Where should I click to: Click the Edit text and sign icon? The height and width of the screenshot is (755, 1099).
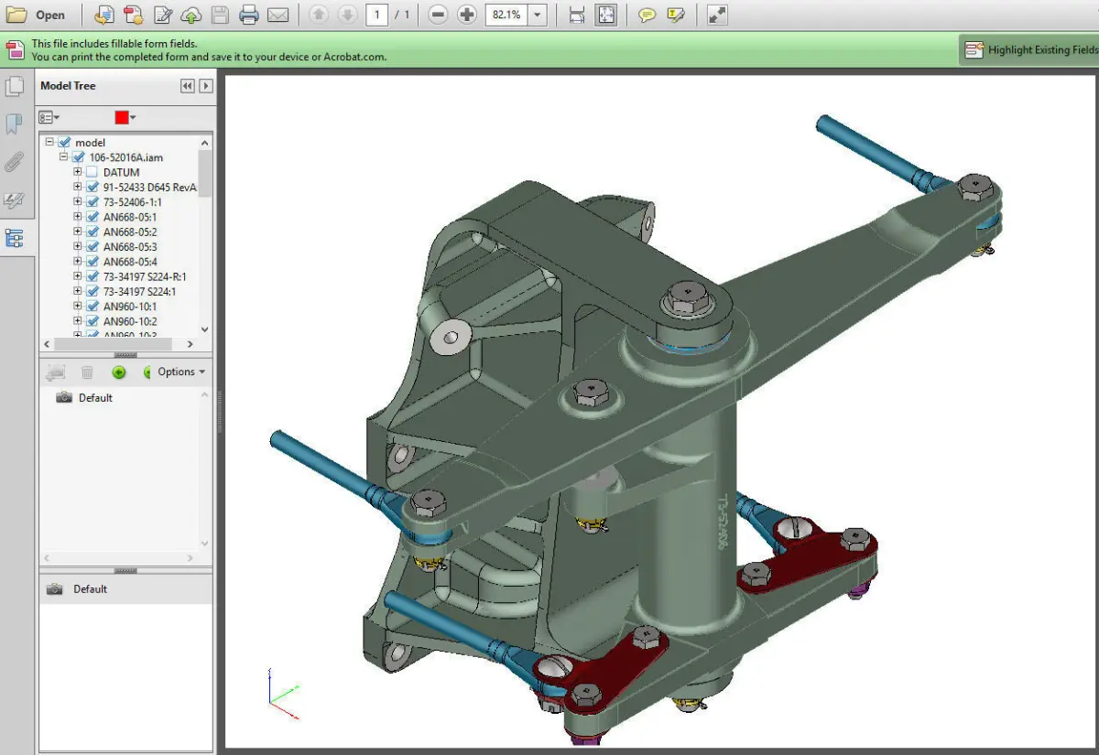point(163,15)
